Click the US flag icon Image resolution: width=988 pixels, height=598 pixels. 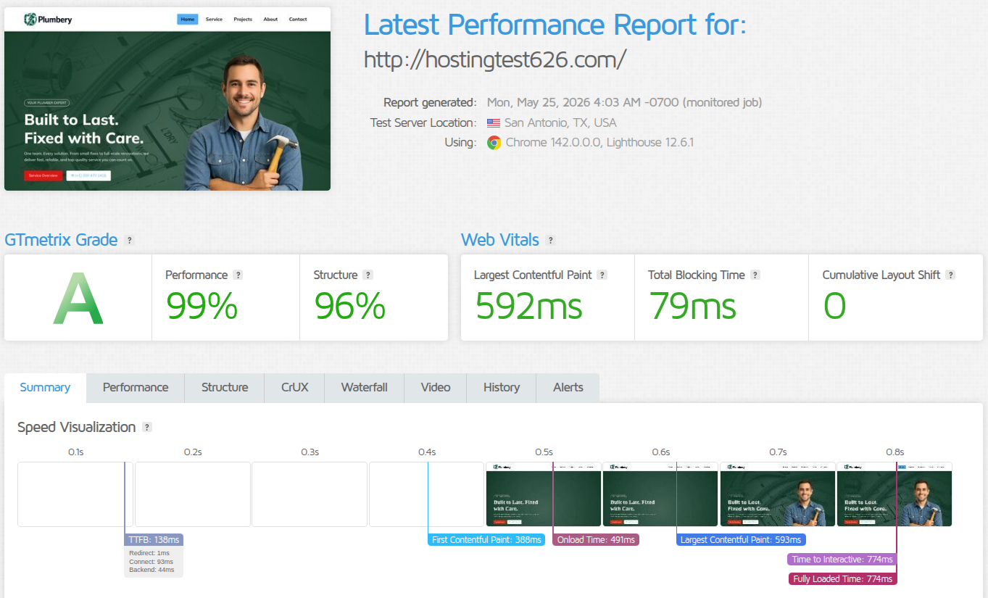point(494,123)
